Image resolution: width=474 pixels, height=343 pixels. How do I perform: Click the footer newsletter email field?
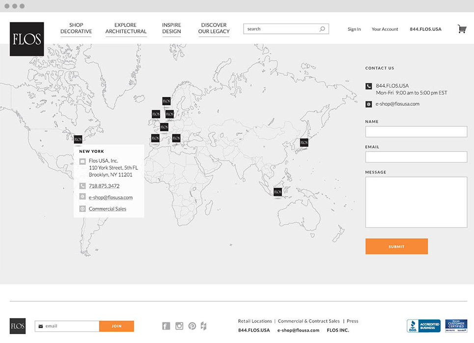pyautogui.click(x=67, y=326)
